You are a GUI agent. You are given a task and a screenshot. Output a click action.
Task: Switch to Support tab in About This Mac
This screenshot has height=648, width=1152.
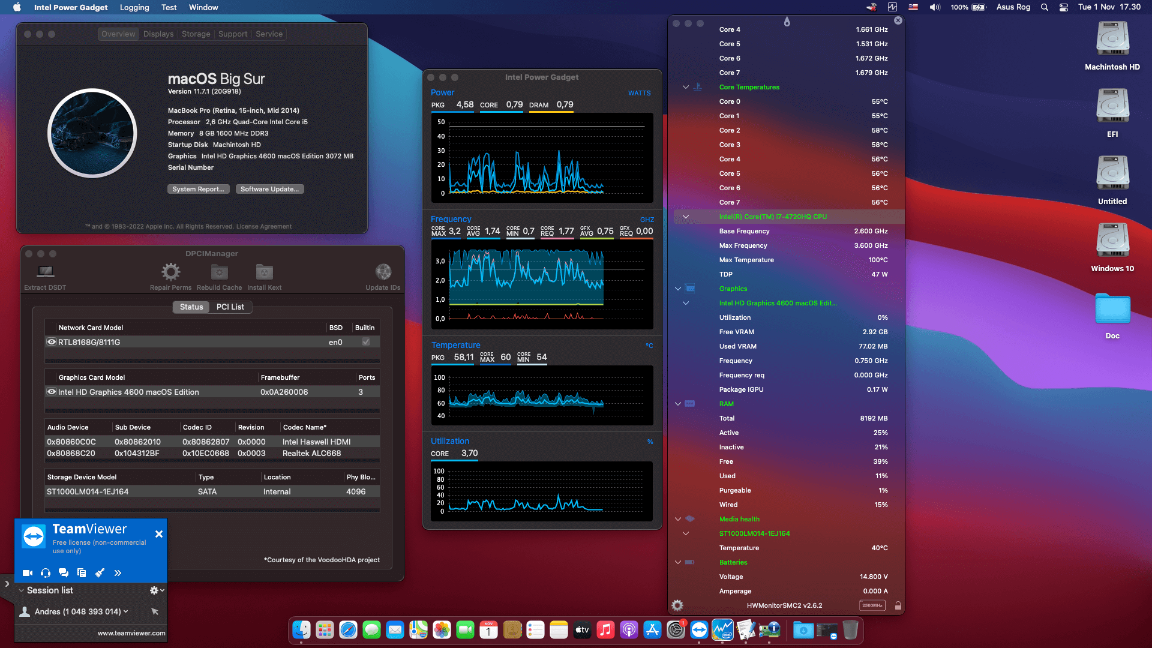click(x=233, y=34)
